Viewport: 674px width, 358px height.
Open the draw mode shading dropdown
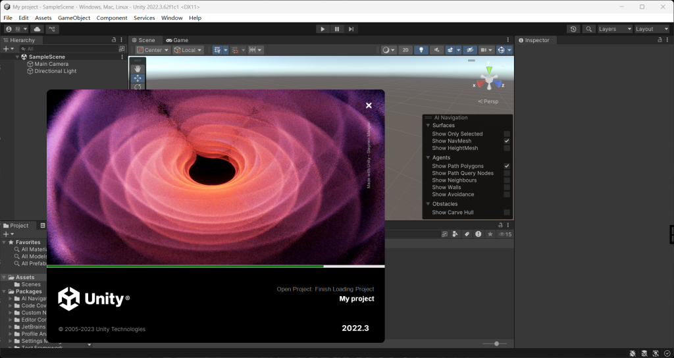click(x=388, y=50)
